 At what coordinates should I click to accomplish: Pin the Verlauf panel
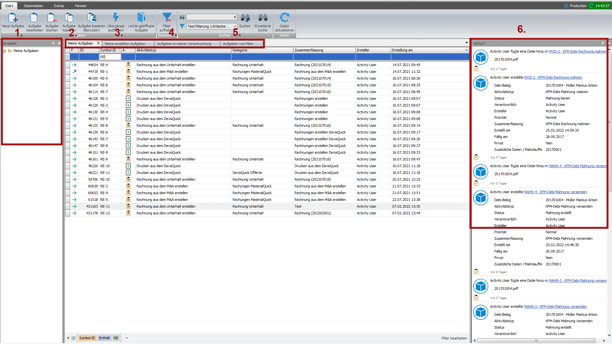point(603,43)
